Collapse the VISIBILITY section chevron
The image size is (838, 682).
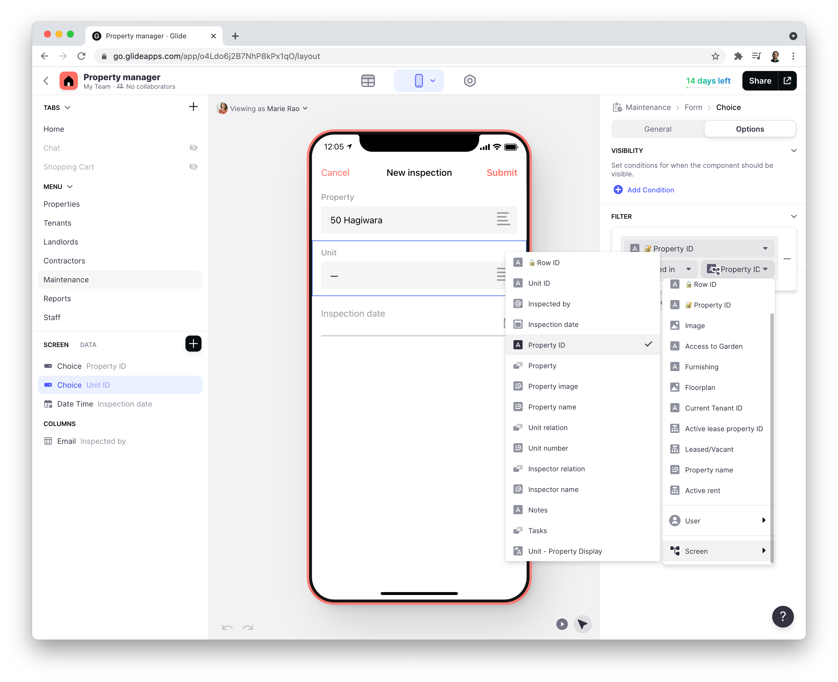pyautogui.click(x=794, y=151)
